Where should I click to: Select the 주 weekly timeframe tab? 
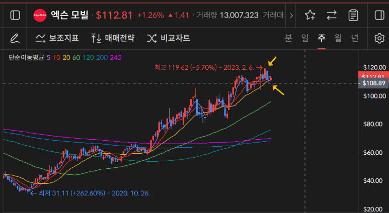point(322,38)
